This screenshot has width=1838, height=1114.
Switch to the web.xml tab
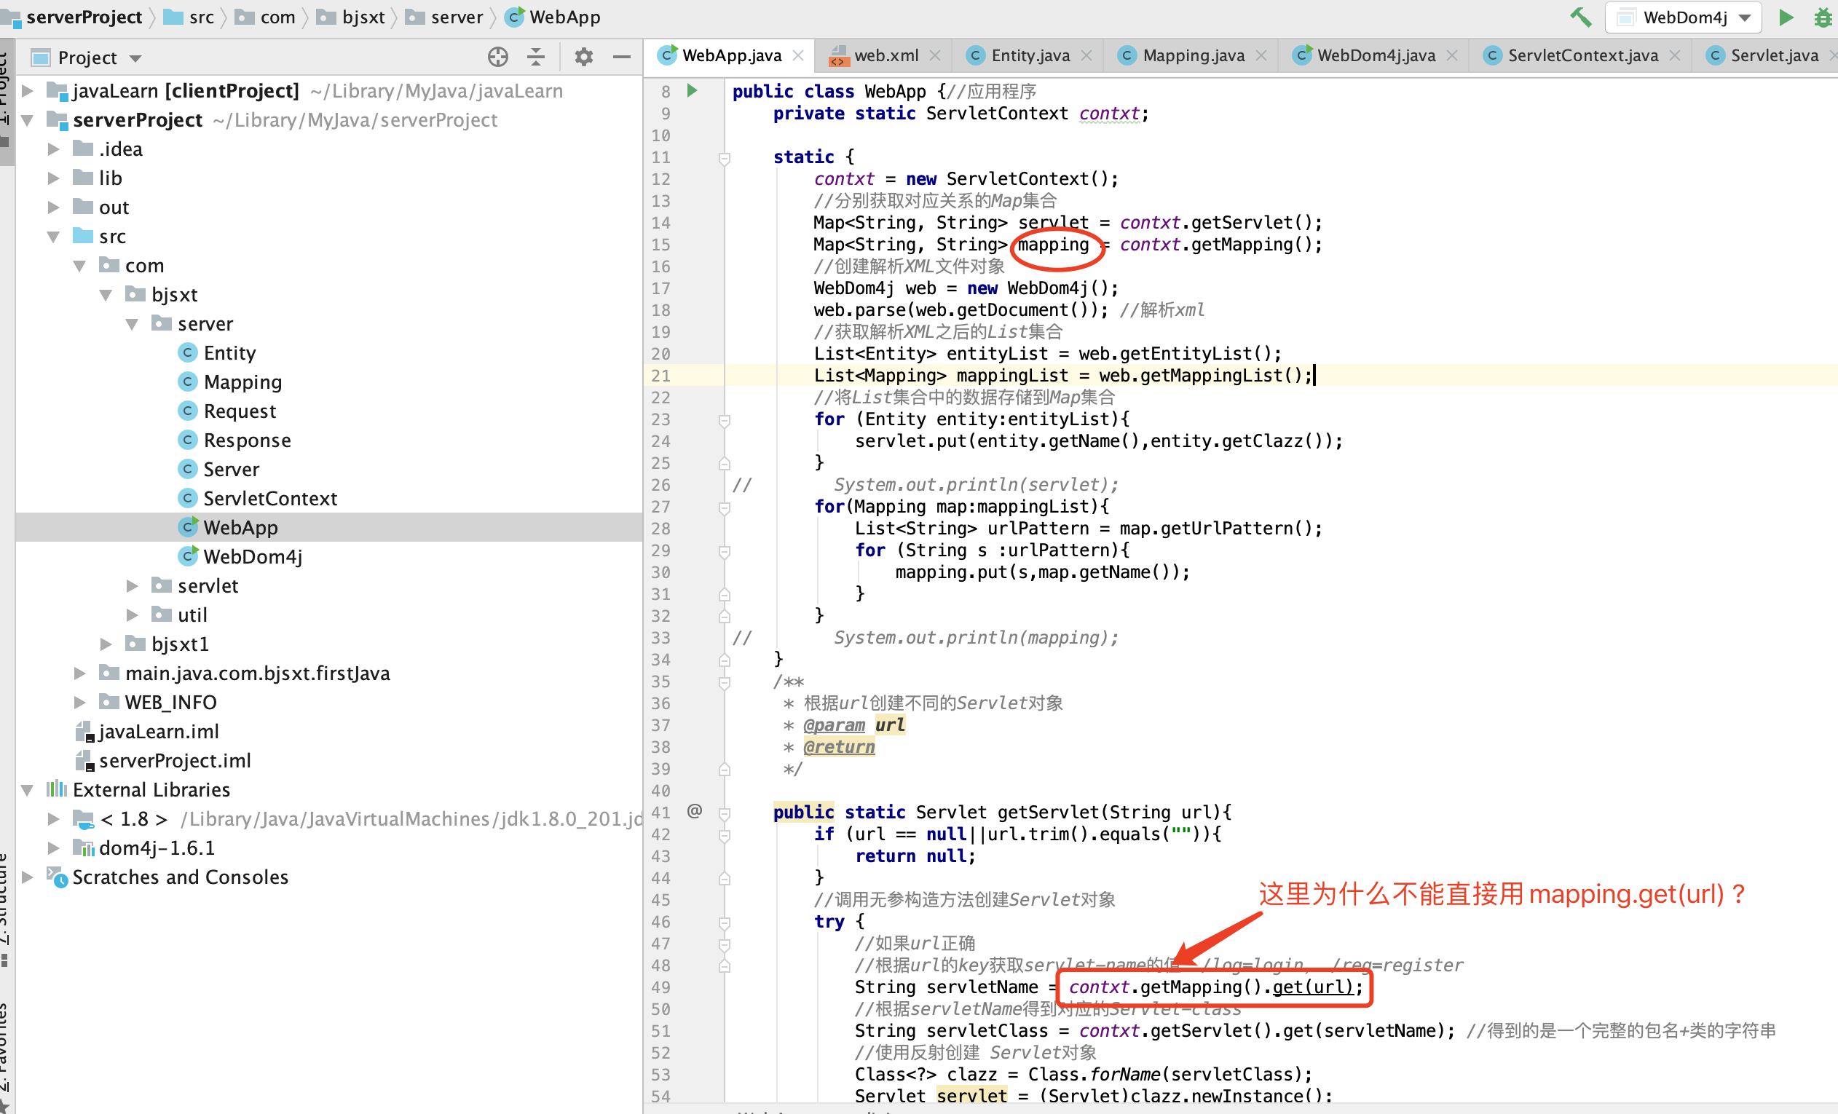click(x=886, y=55)
